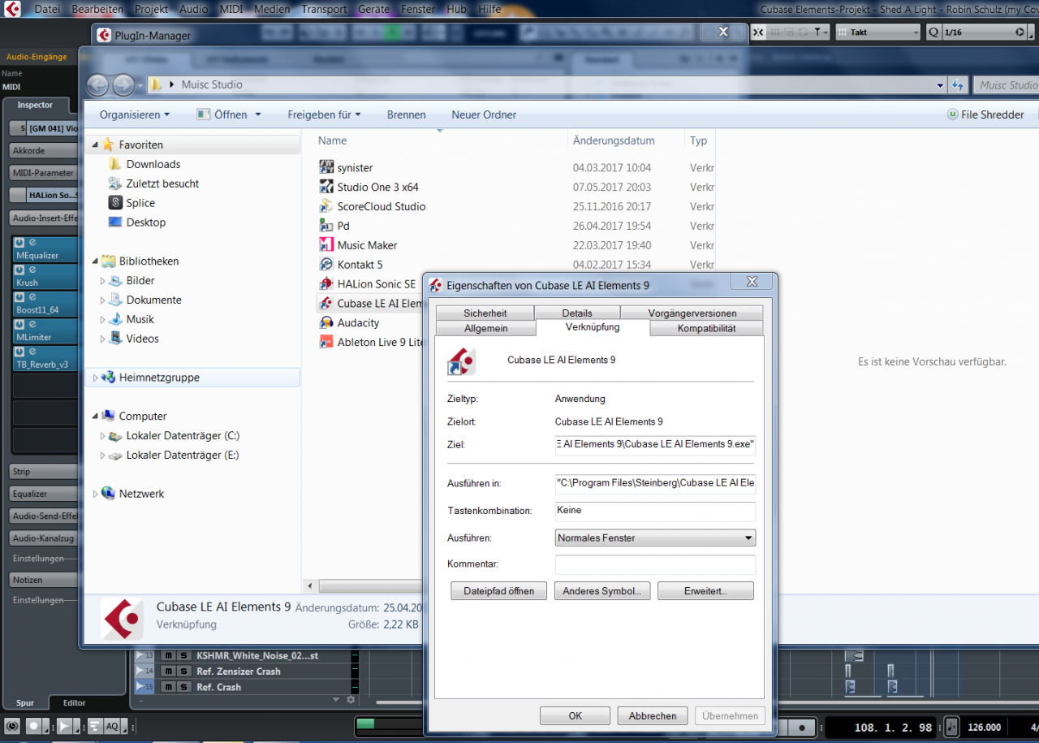Click the Ziel target path field
Viewport: 1039px width, 743px height.
point(655,444)
